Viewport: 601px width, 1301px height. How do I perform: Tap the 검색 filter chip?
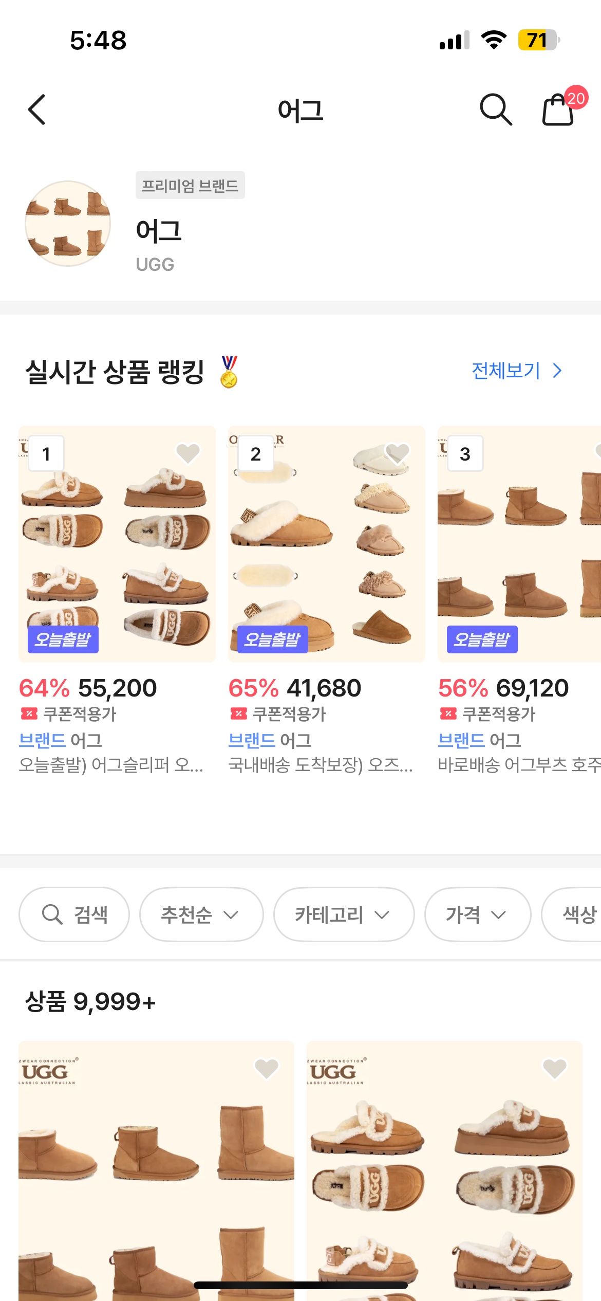point(74,914)
